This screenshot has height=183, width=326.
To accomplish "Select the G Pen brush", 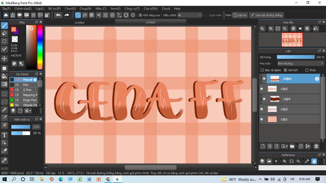I will click(x=24, y=90).
